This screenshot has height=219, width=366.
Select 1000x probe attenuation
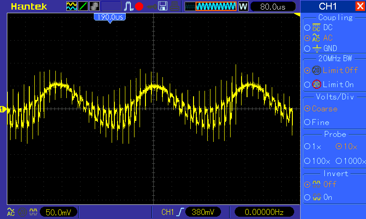click(350, 161)
